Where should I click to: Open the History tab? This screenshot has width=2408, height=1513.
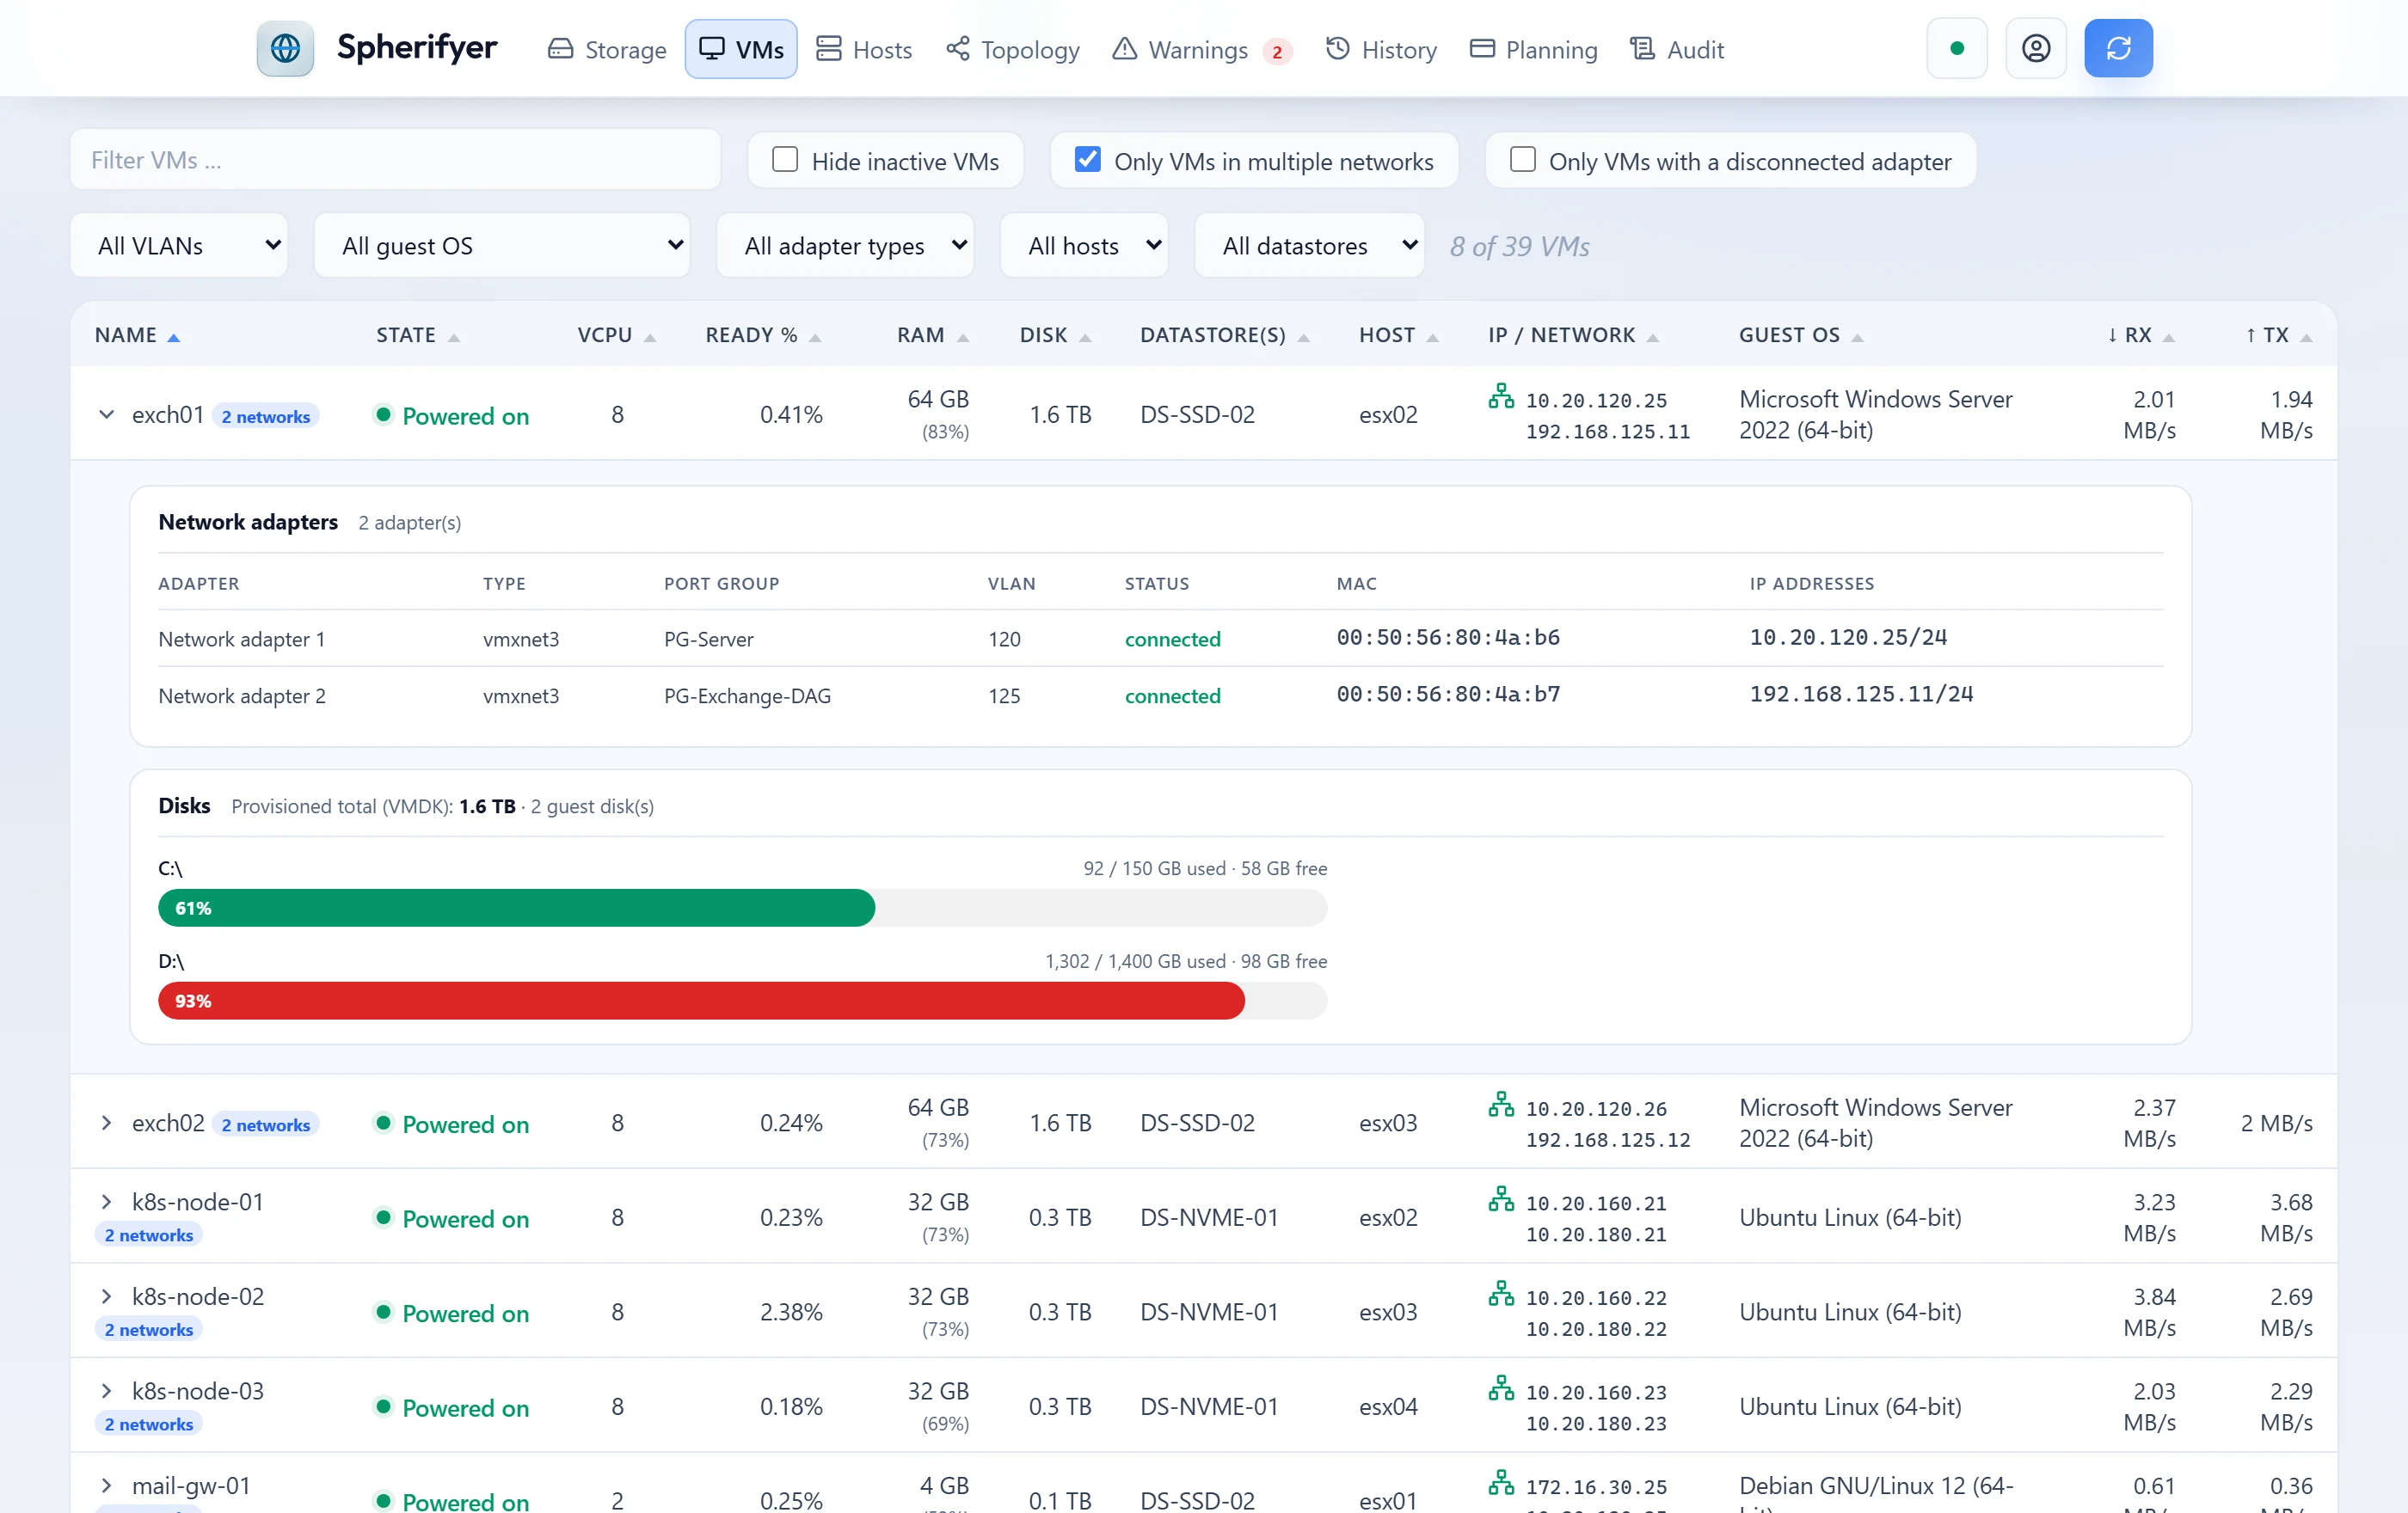1381,49
